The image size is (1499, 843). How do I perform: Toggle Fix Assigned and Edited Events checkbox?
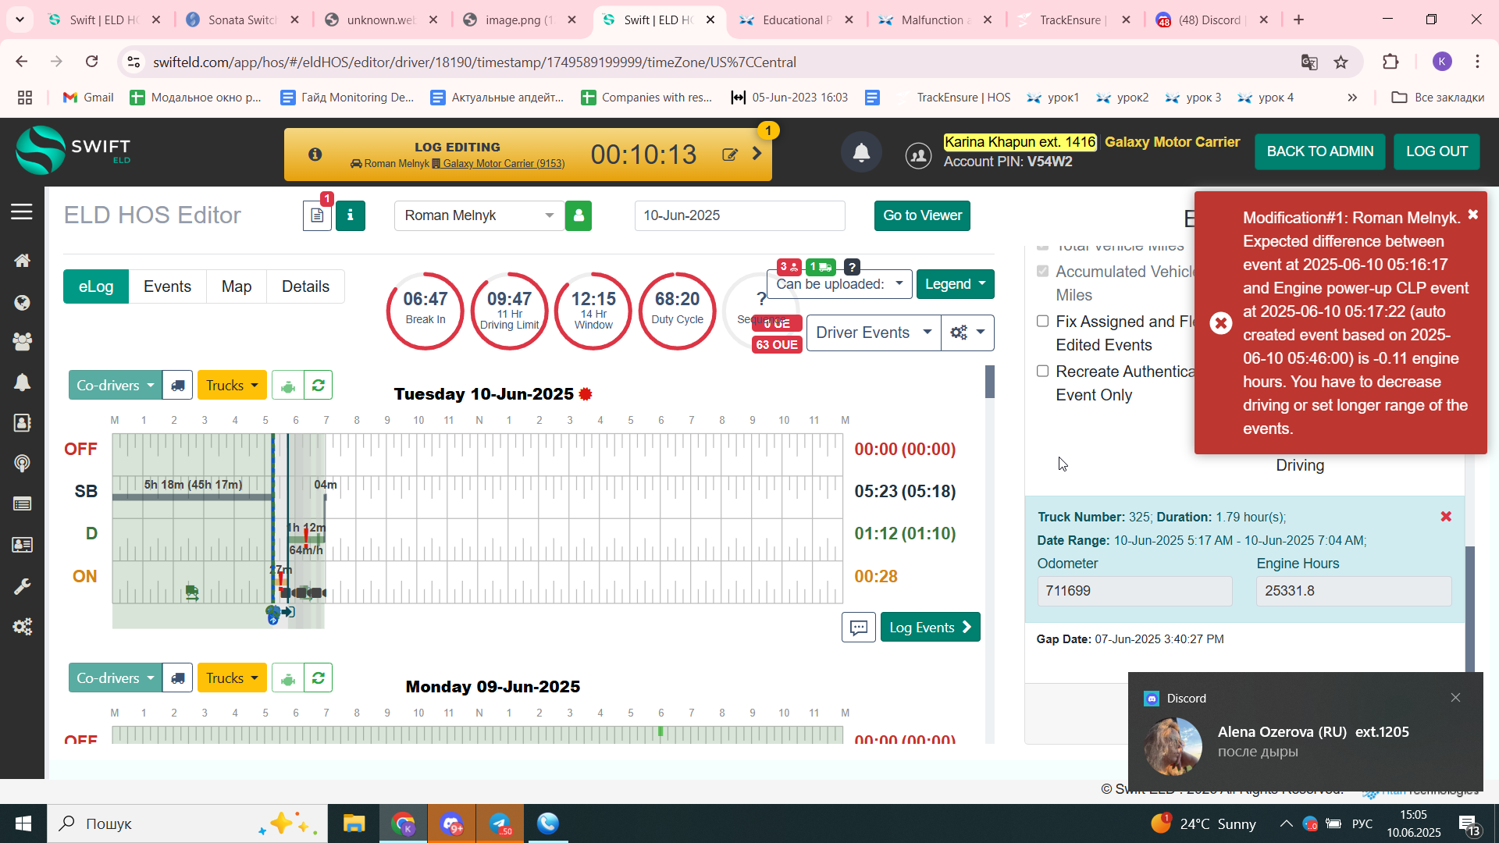pyautogui.click(x=1042, y=322)
